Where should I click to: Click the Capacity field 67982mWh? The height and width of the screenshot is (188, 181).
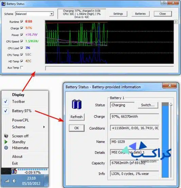pos(134,163)
